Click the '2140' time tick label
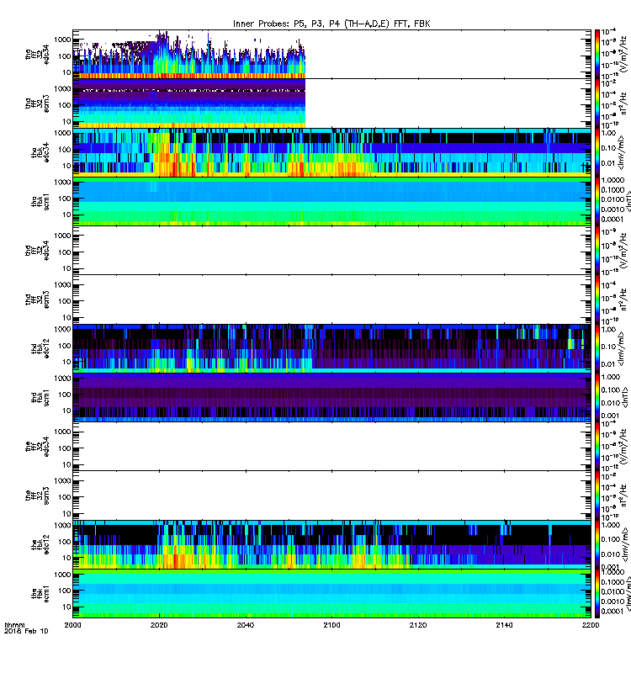Screen dimensions: 631x673 (504, 625)
